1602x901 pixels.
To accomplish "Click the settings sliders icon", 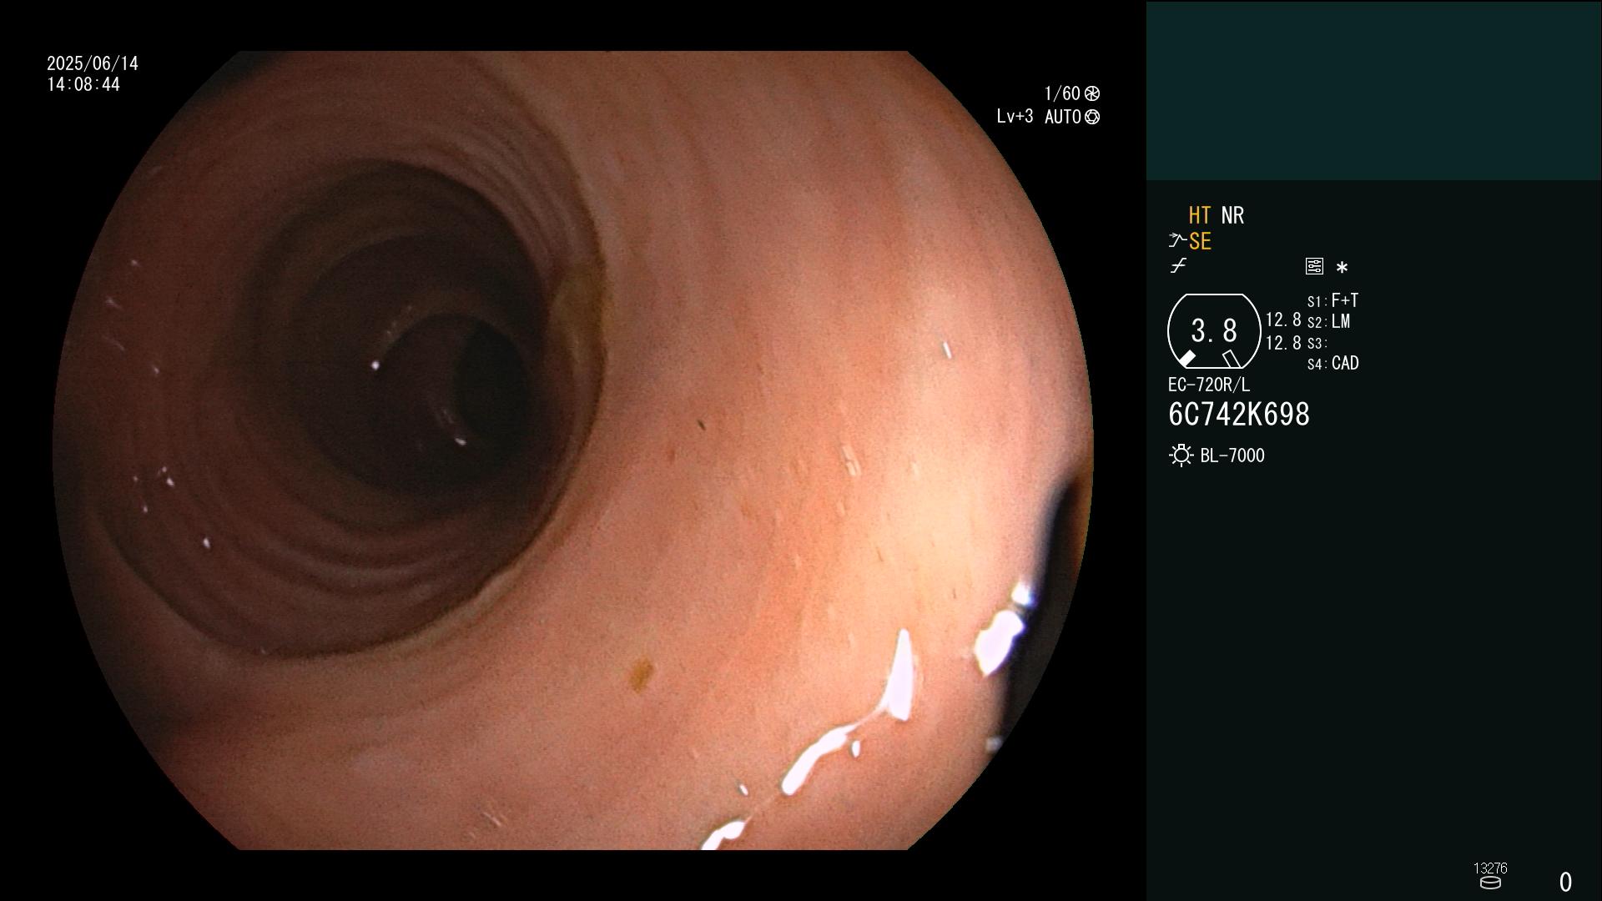I will [1314, 266].
